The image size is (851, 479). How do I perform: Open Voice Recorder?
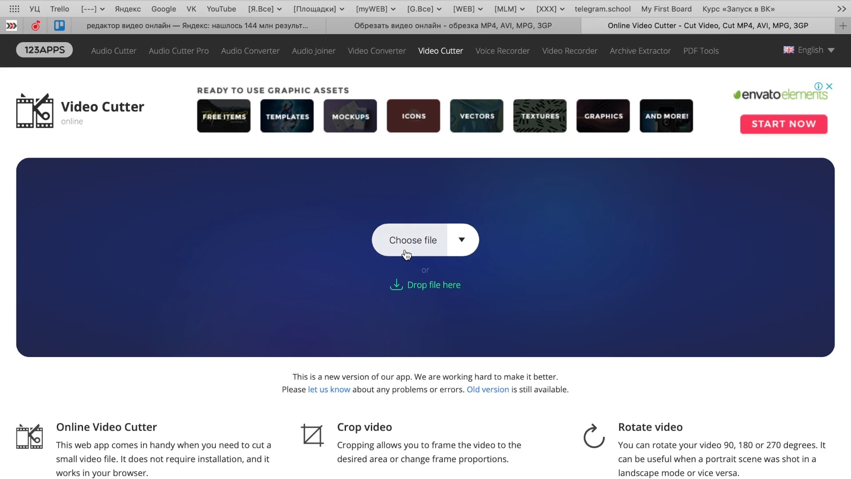502,51
